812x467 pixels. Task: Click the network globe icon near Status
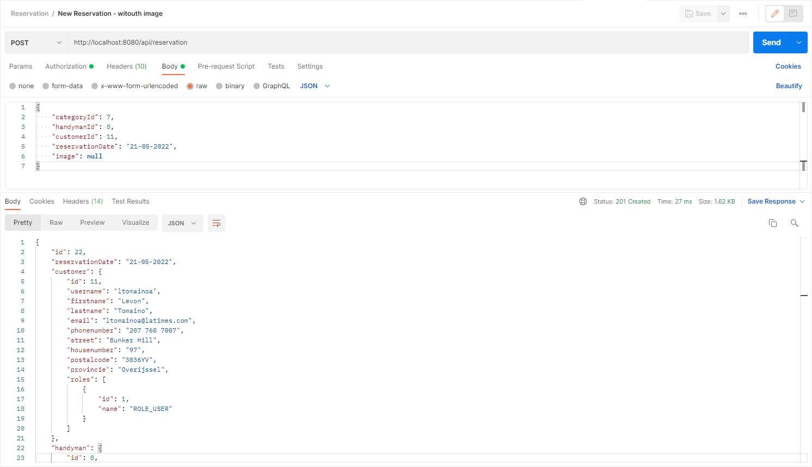(x=583, y=201)
